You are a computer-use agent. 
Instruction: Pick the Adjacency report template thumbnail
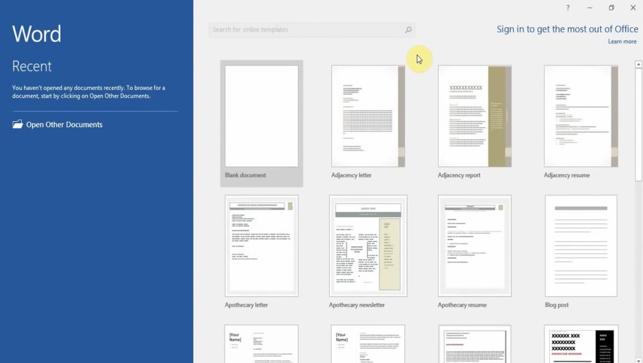pyautogui.click(x=474, y=116)
